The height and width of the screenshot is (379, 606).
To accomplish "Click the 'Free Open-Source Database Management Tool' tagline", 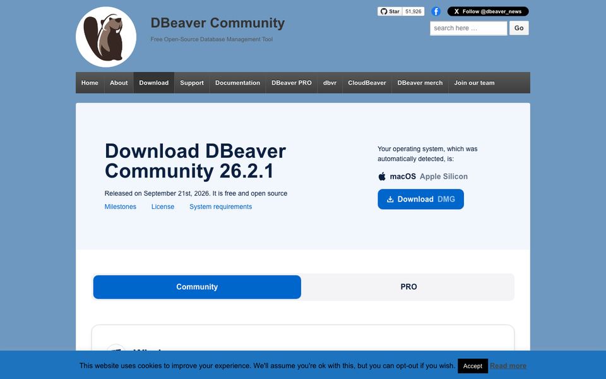I will click(x=211, y=39).
